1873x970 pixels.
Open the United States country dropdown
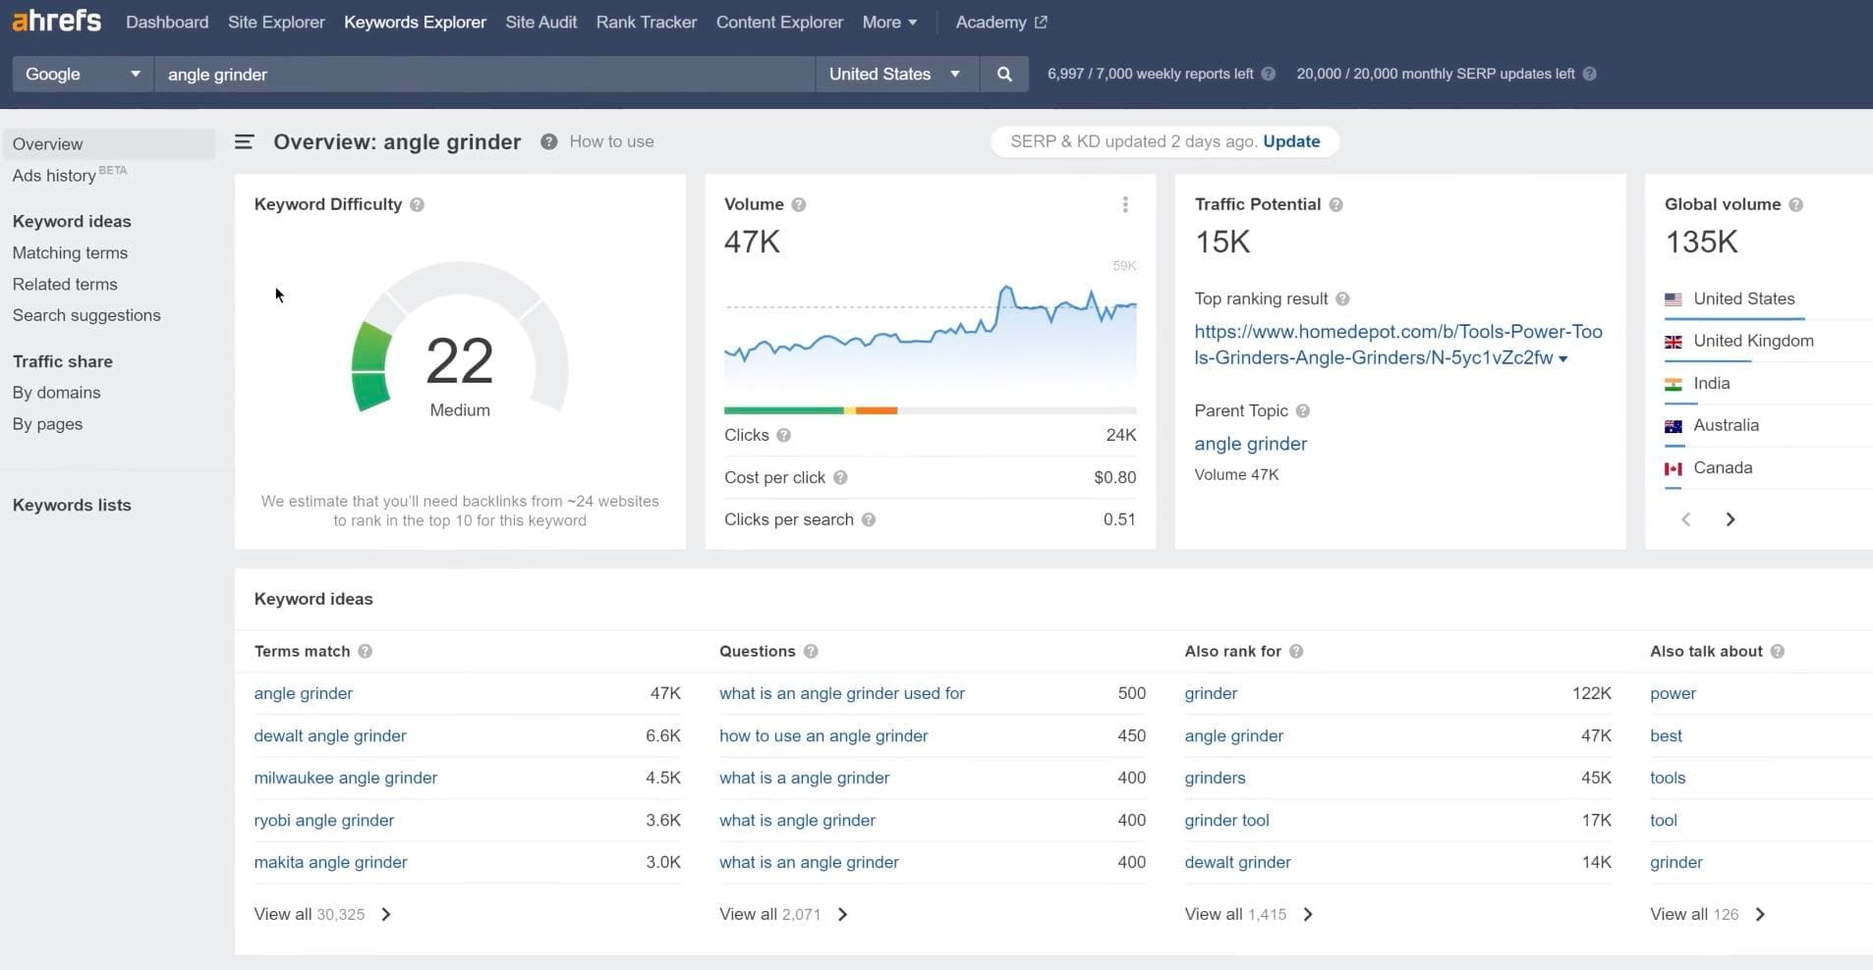896,74
